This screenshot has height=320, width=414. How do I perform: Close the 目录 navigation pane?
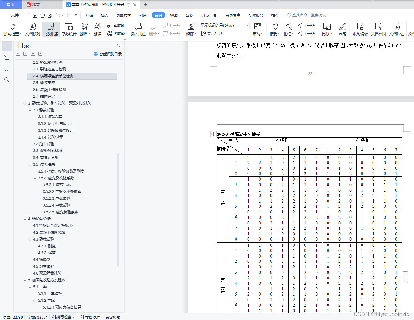click(118, 45)
